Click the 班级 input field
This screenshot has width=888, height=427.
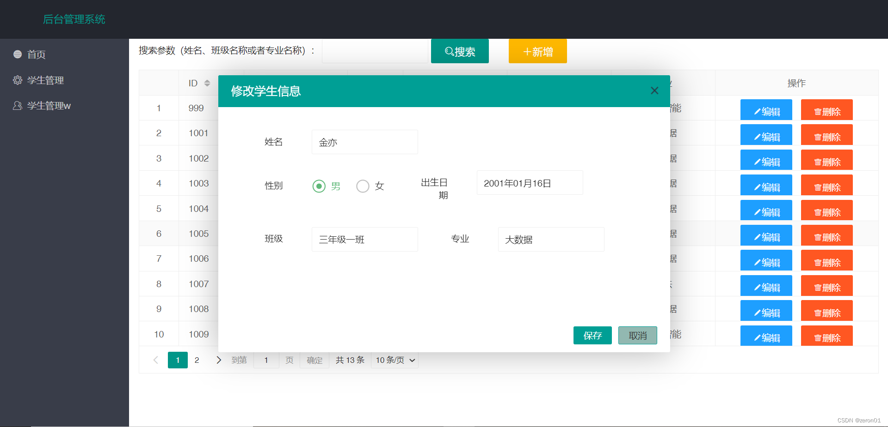pyautogui.click(x=365, y=239)
